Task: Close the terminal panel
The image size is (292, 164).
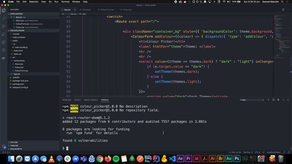Action: (288, 100)
